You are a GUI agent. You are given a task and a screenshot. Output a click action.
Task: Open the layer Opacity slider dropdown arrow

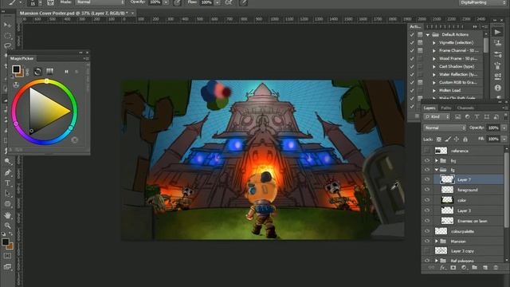coord(504,128)
